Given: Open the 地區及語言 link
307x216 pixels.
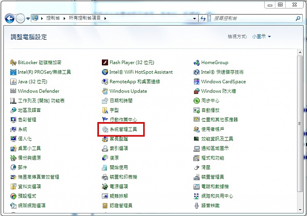Looking at the screenshot, I should (29, 110).
